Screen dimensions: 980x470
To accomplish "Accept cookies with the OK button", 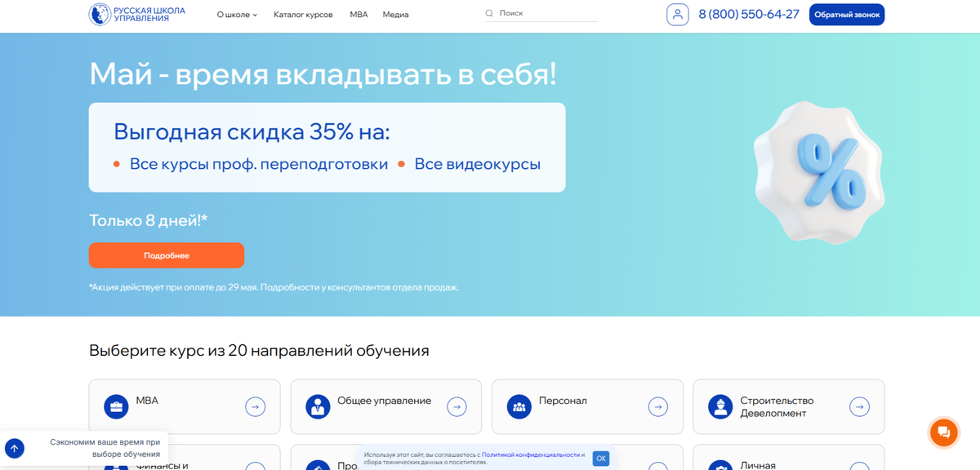I will click(x=601, y=459).
